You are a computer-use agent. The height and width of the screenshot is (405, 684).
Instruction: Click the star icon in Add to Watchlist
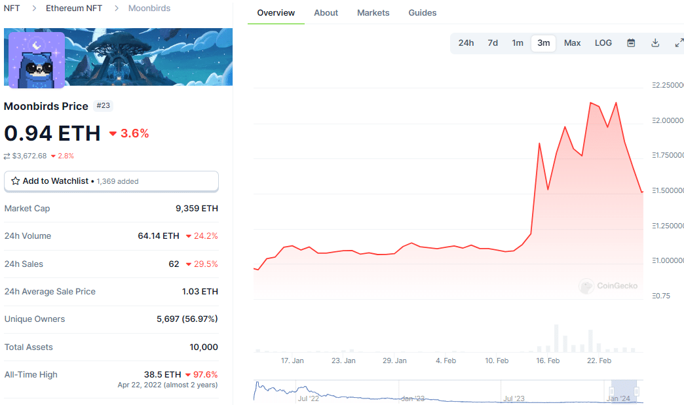click(x=16, y=181)
